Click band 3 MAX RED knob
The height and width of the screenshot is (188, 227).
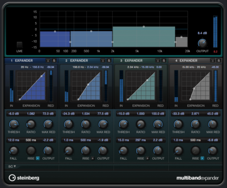click(x=158, y=124)
